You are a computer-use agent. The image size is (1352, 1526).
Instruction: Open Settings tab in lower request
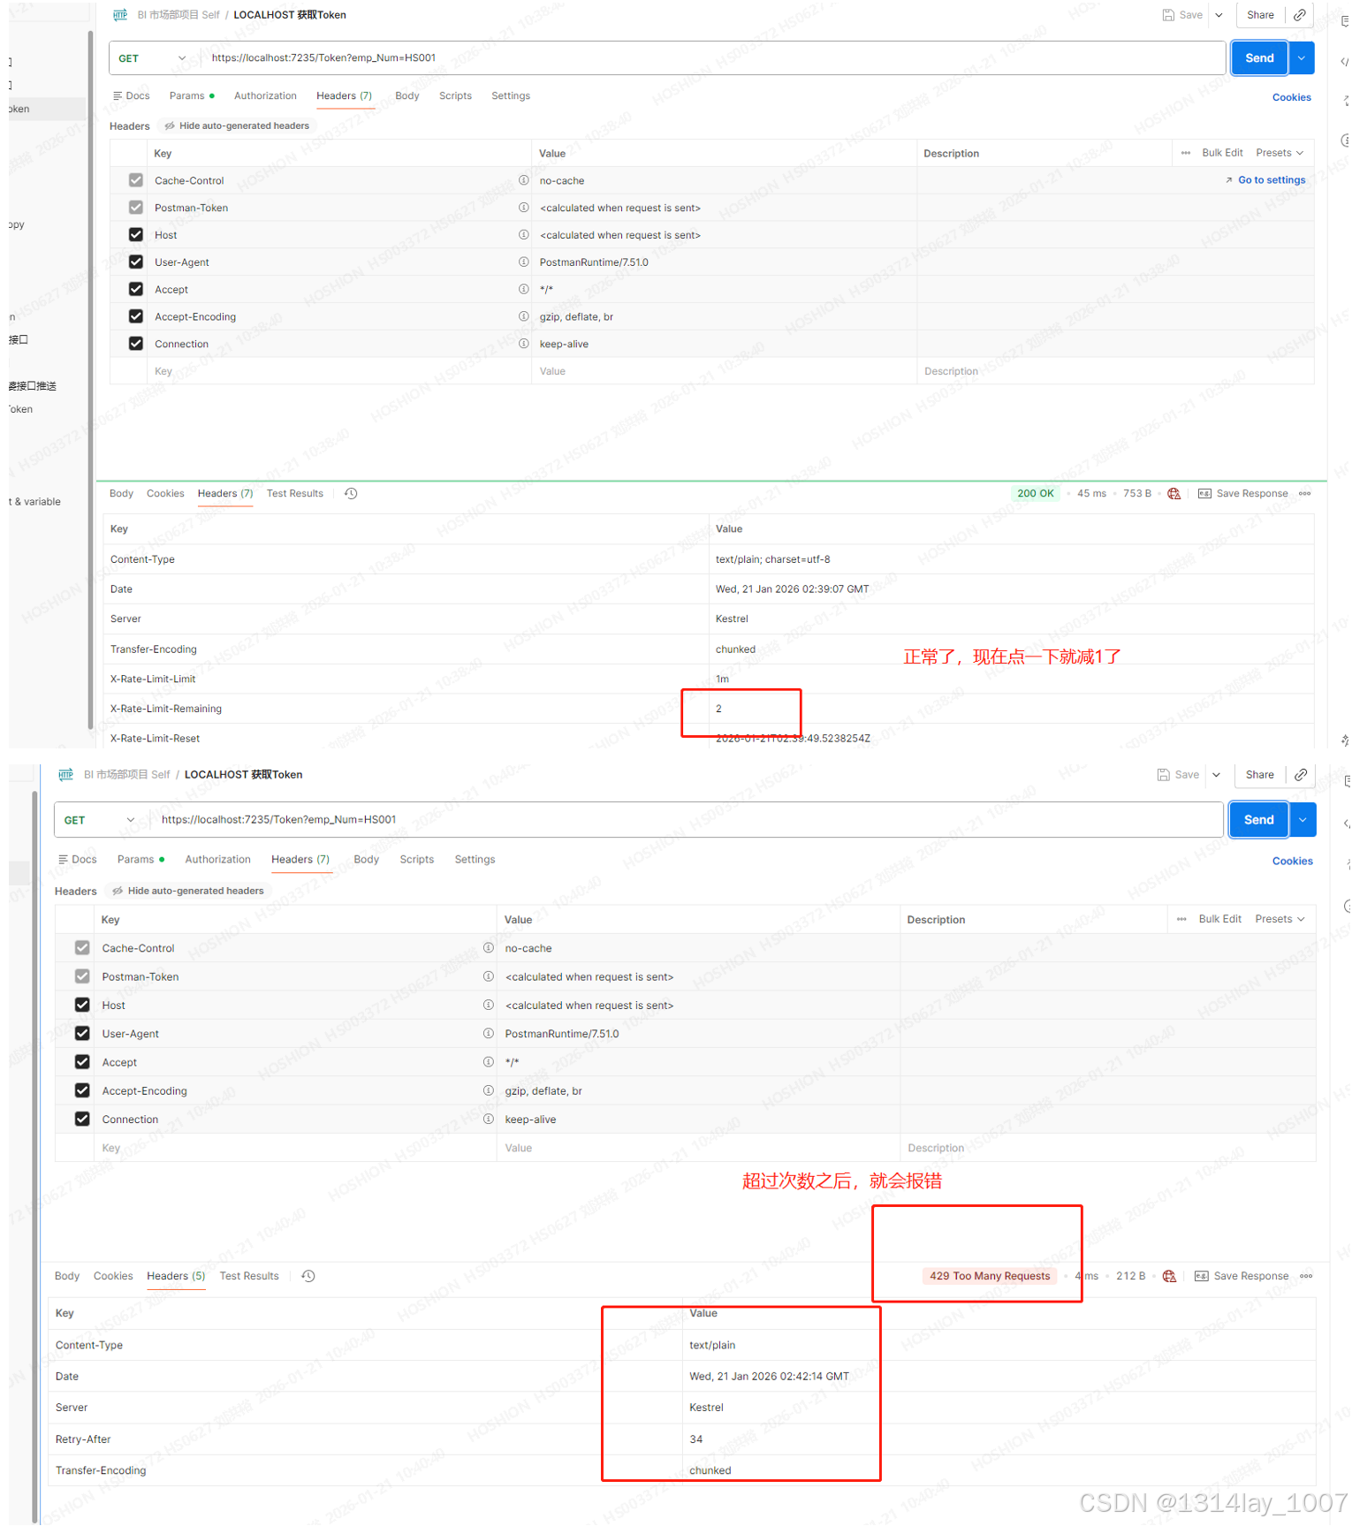tap(475, 859)
